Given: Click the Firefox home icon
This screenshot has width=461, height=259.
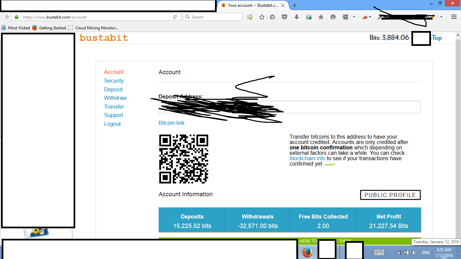Looking at the screenshot, I should tap(321, 17).
